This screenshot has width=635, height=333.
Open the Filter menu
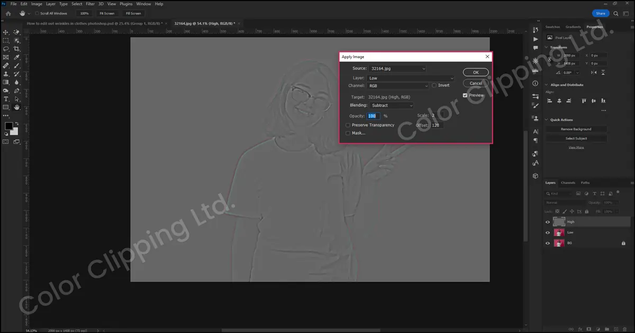pyautogui.click(x=90, y=4)
